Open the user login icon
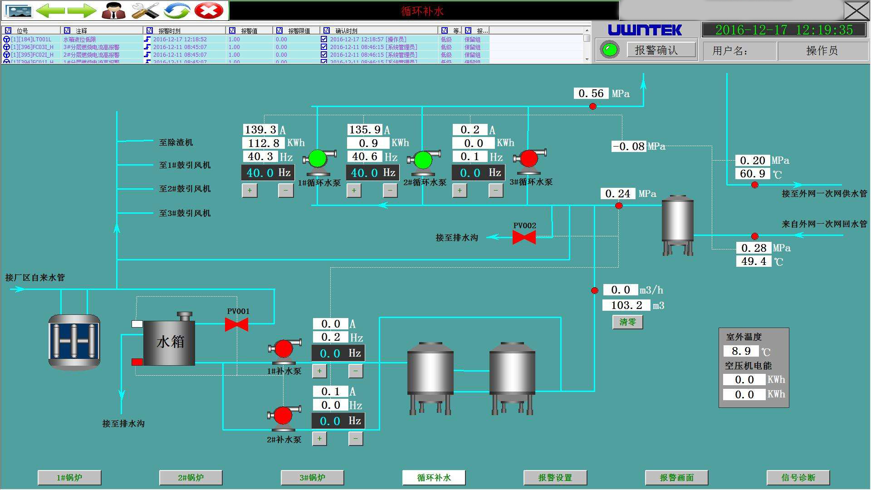The width and height of the screenshot is (871, 490). pos(113,10)
